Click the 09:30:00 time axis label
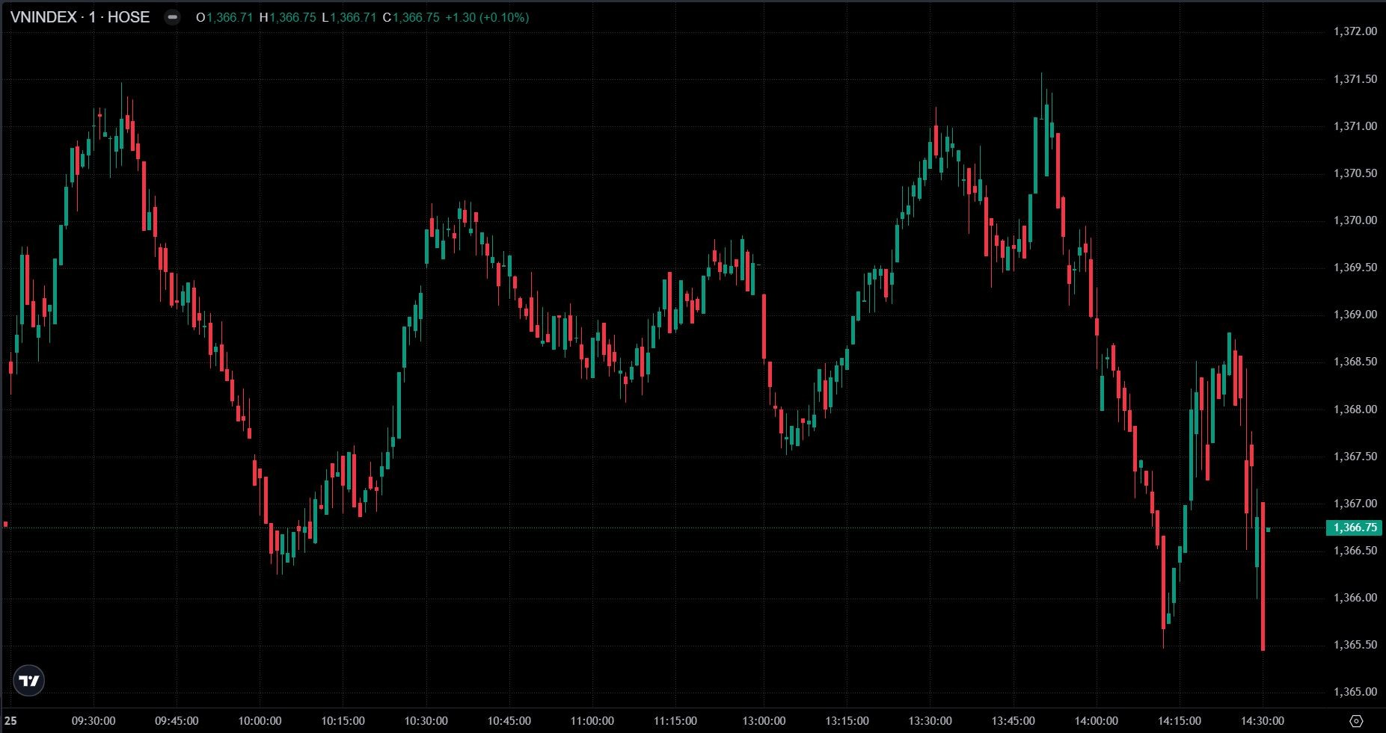 (x=93, y=721)
